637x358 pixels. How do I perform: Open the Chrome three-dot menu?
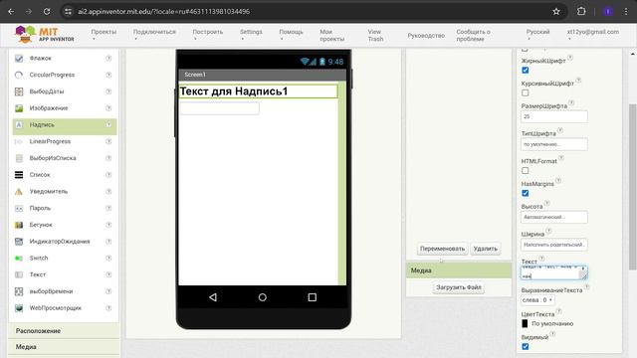[x=626, y=11]
